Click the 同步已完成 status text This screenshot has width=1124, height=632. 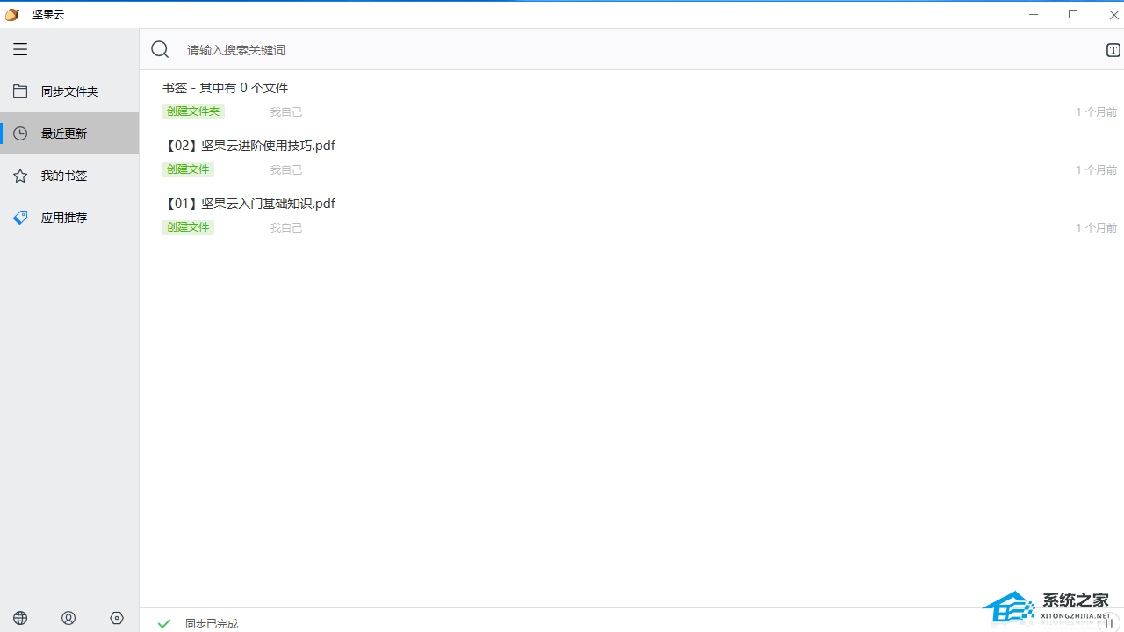pos(212,624)
